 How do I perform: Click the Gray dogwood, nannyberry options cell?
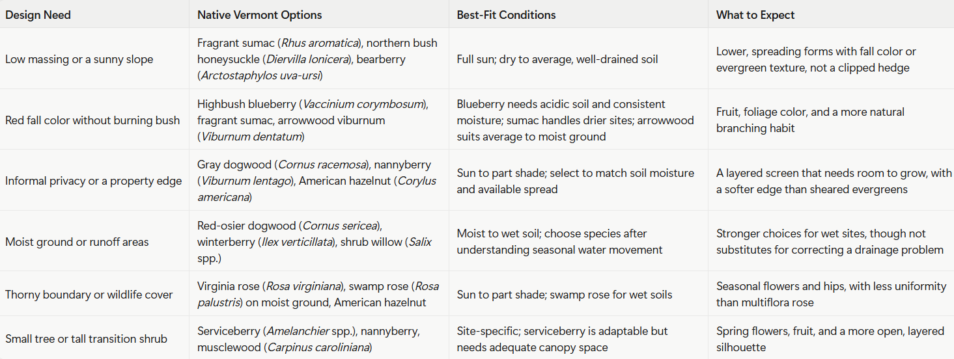click(319, 180)
